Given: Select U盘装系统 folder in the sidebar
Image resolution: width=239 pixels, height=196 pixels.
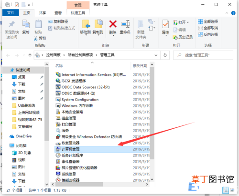Looking at the screenshot, I should point(26,105).
